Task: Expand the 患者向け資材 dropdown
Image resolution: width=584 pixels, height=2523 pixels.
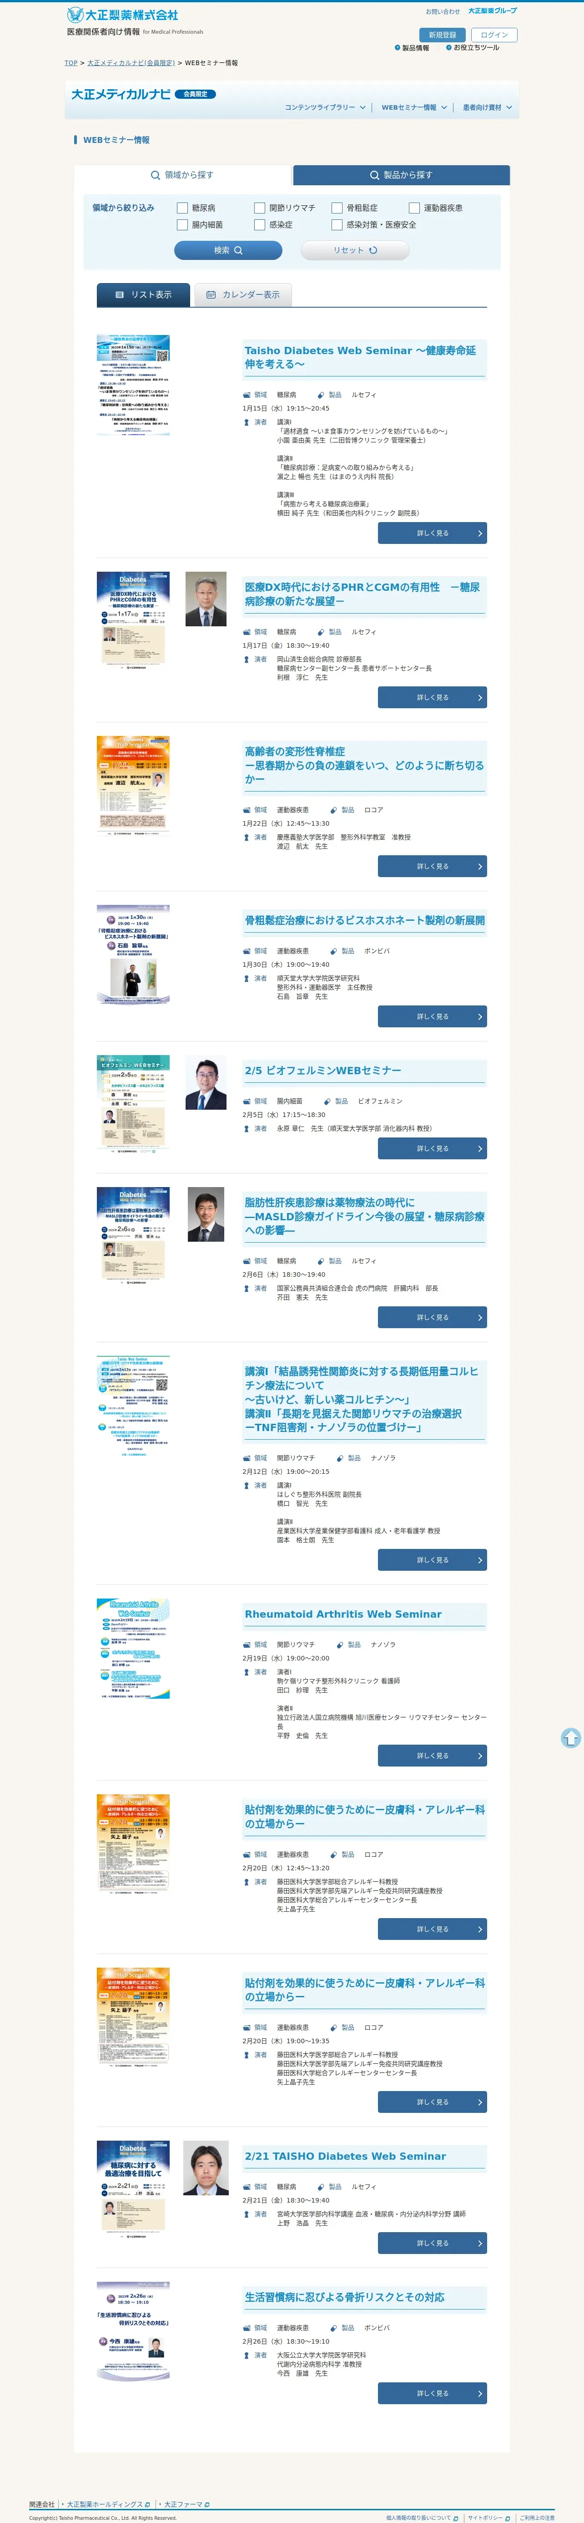Action: [x=487, y=108]
